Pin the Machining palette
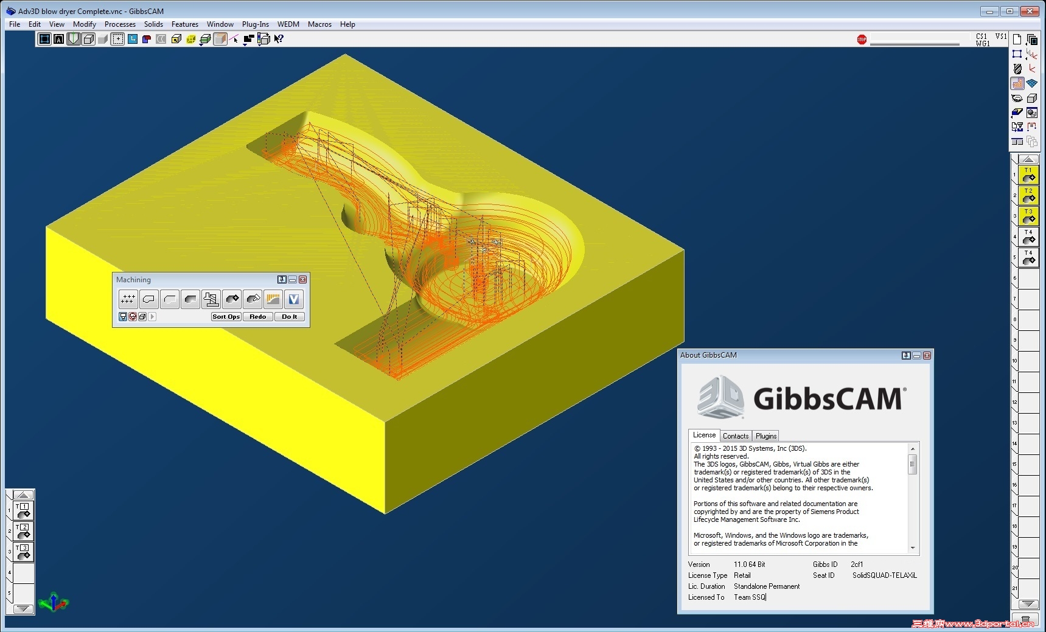 282,280
